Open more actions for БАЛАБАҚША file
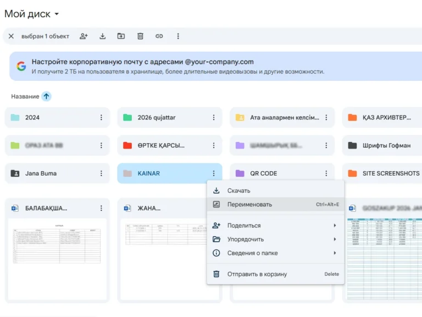Image resolution: width=422 pixels, height=317 pixels. [101, 208]
